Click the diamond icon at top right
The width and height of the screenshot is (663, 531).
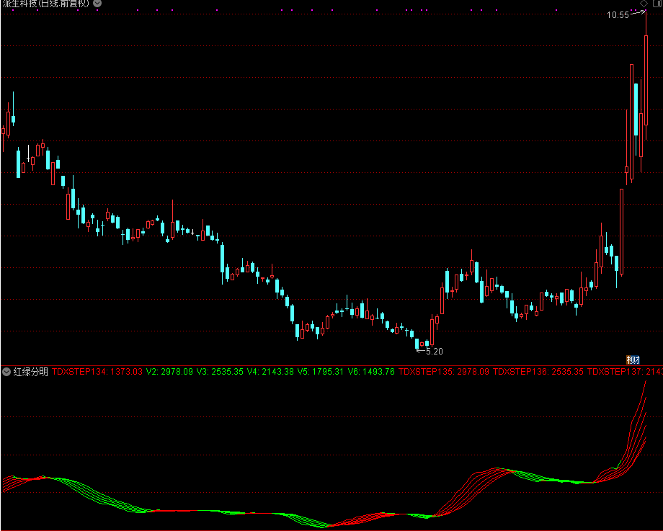point(643,4)
